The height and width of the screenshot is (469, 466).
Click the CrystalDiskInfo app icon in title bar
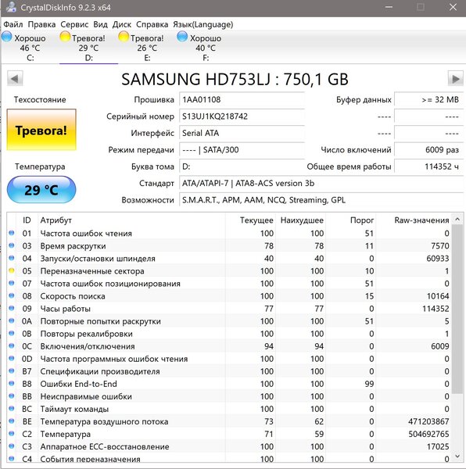(x=11, y=7)
